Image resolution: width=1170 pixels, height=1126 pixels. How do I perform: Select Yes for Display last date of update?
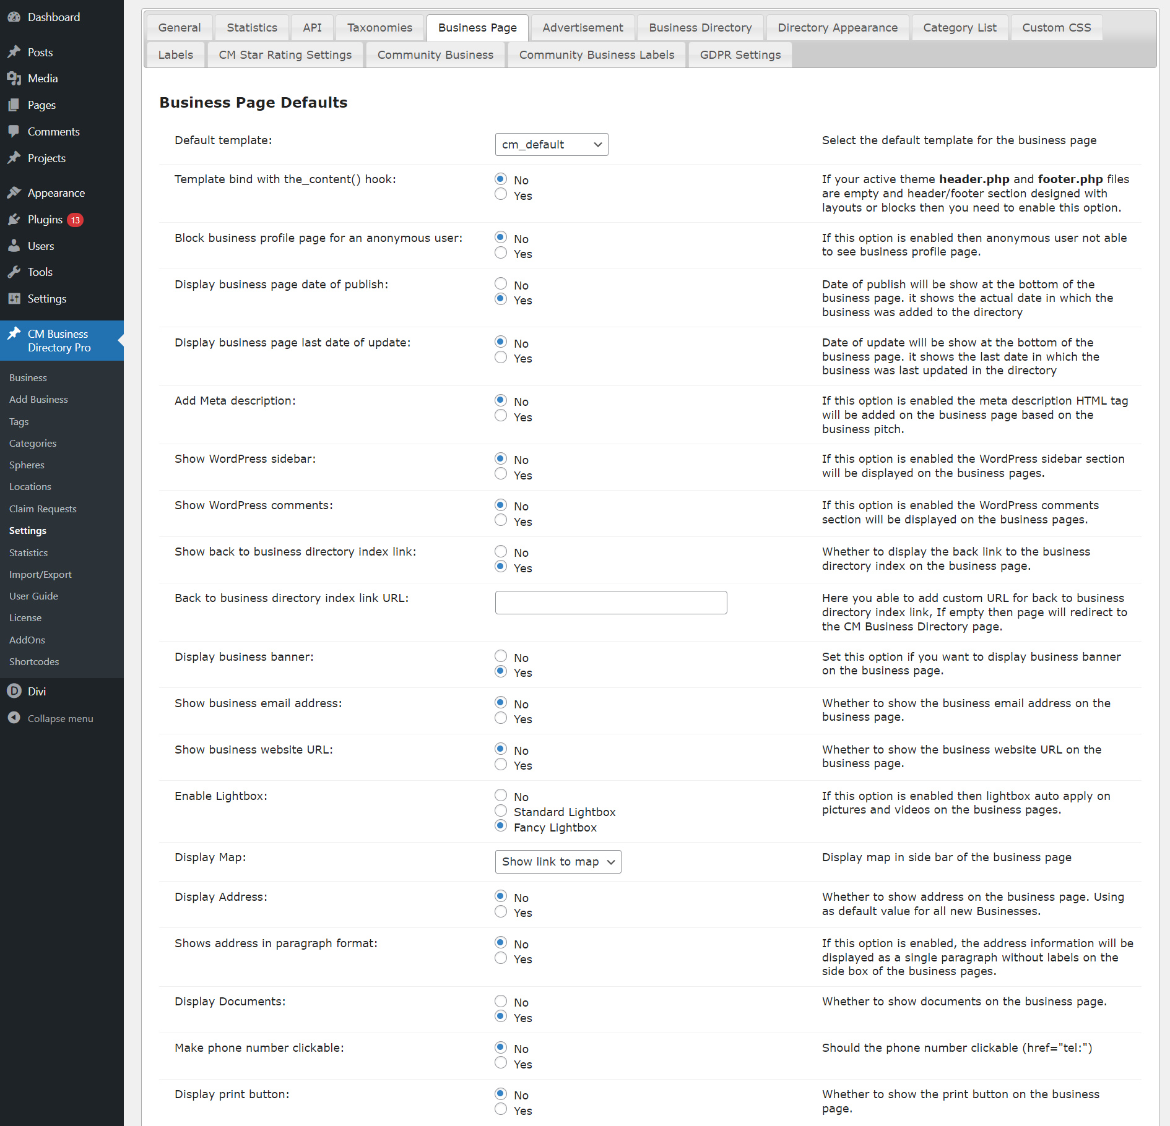pyautogui.click(x=501, y=357)
